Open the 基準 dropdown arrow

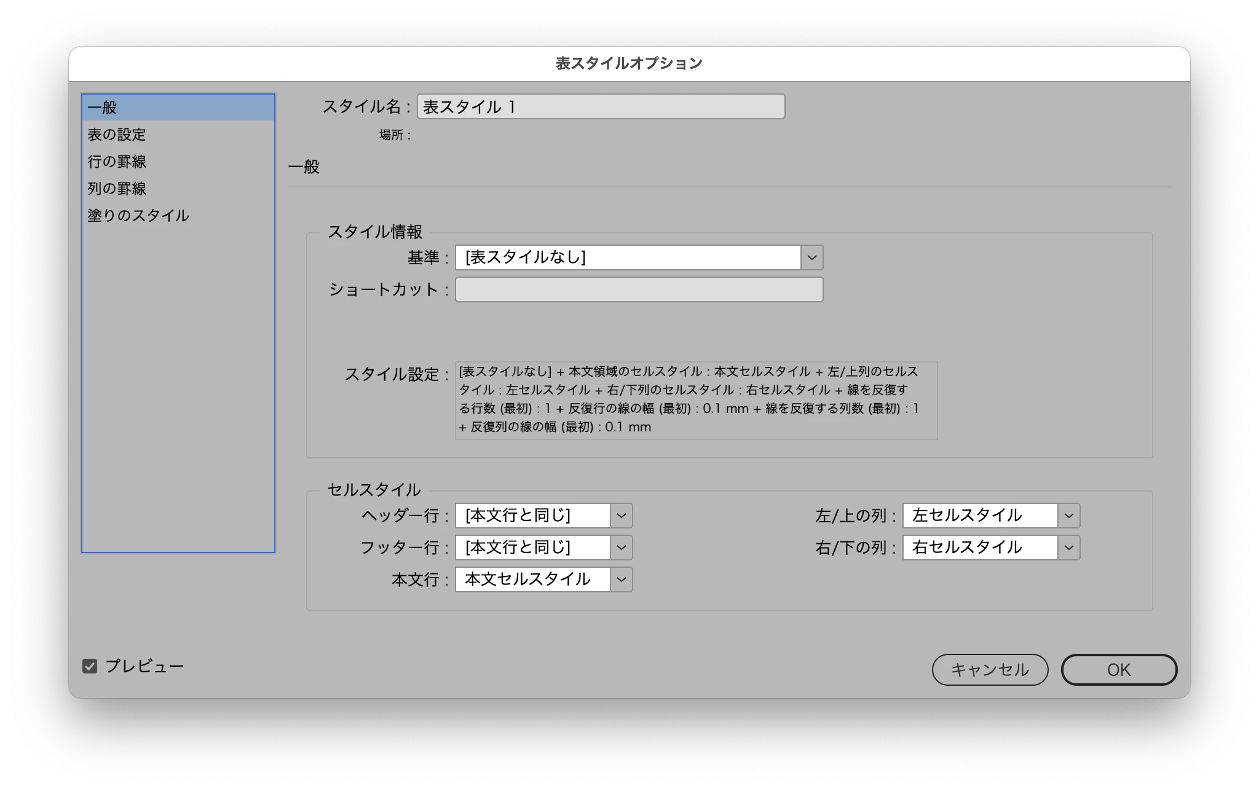click(811, 257)
